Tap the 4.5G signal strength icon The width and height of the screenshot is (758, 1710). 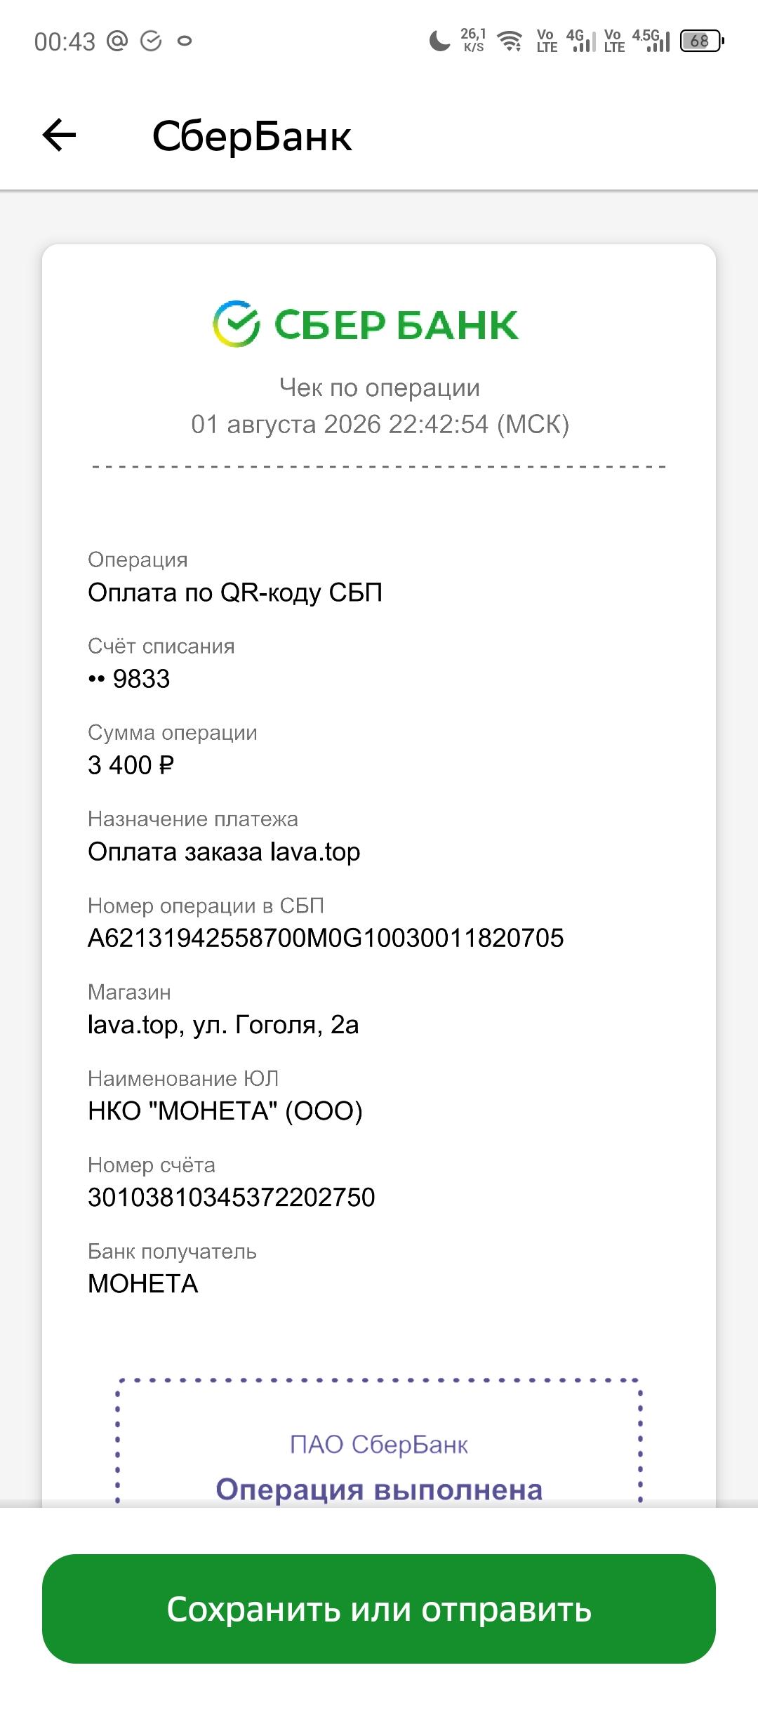click(x=652, y=41)
